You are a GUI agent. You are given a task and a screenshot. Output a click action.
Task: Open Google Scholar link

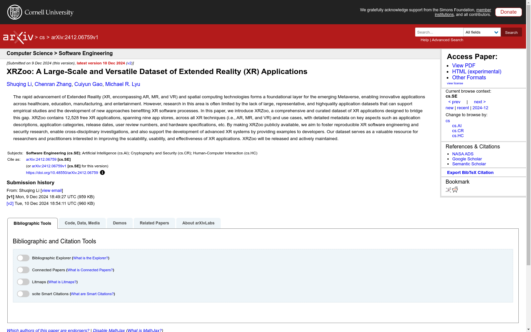[x=467, y=159]
